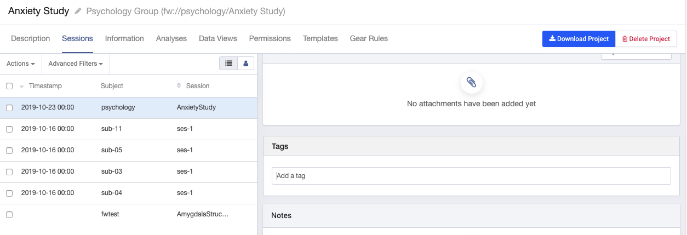Select the checkbox for fwtest session

9,215
